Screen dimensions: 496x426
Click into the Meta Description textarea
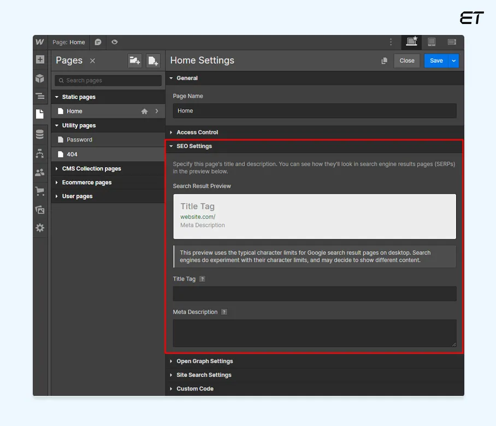(x=315, y=333)
